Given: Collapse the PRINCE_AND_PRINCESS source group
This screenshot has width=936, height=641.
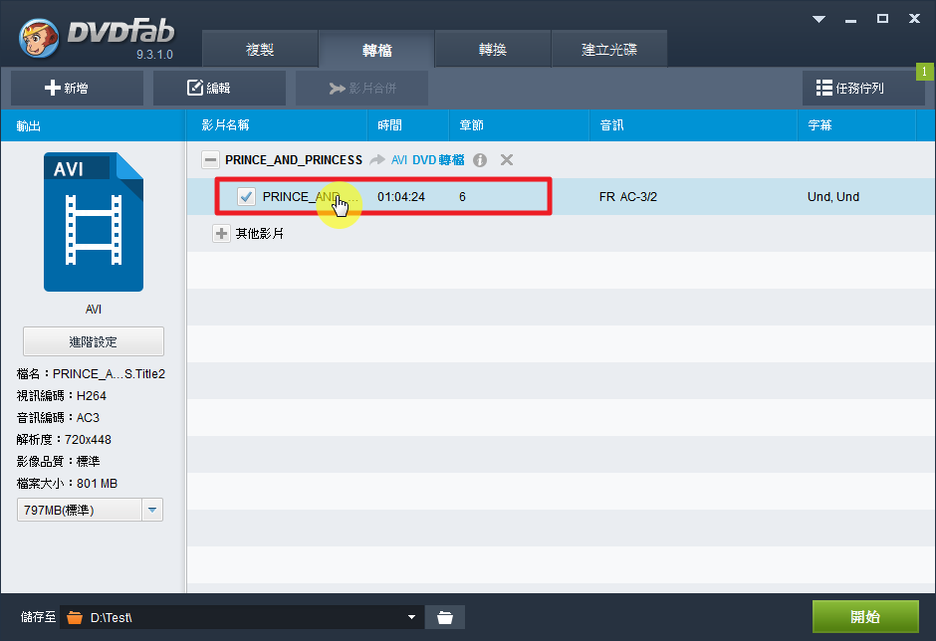Looking at the screenshot, I should (x=210, y=160).
